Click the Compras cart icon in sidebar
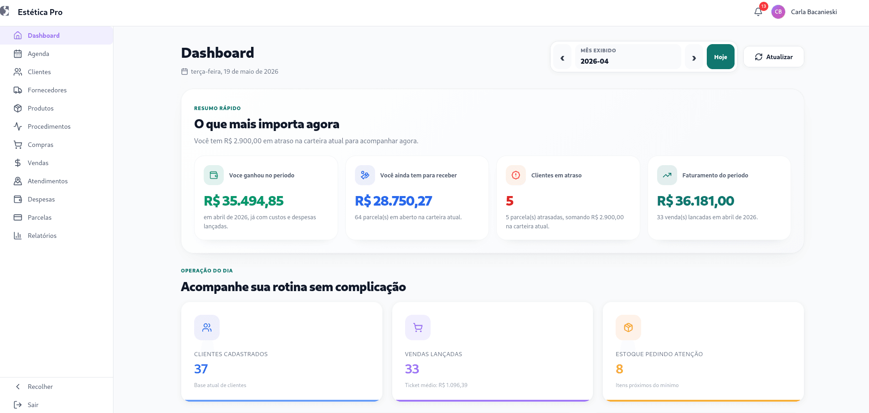 [x=18, y=145]
